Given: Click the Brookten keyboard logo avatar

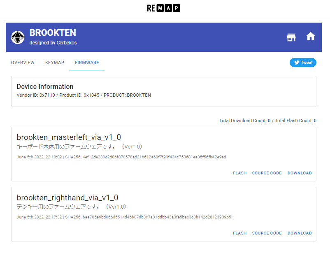Looking at the screenshot, I should 18,37.
